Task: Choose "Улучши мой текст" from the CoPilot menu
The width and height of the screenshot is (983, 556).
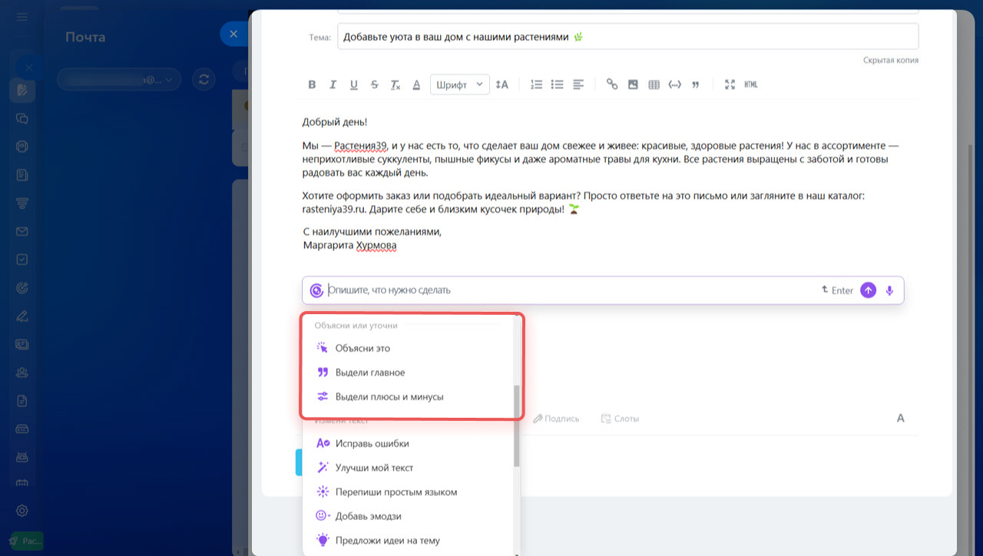Action: (409, 468)
